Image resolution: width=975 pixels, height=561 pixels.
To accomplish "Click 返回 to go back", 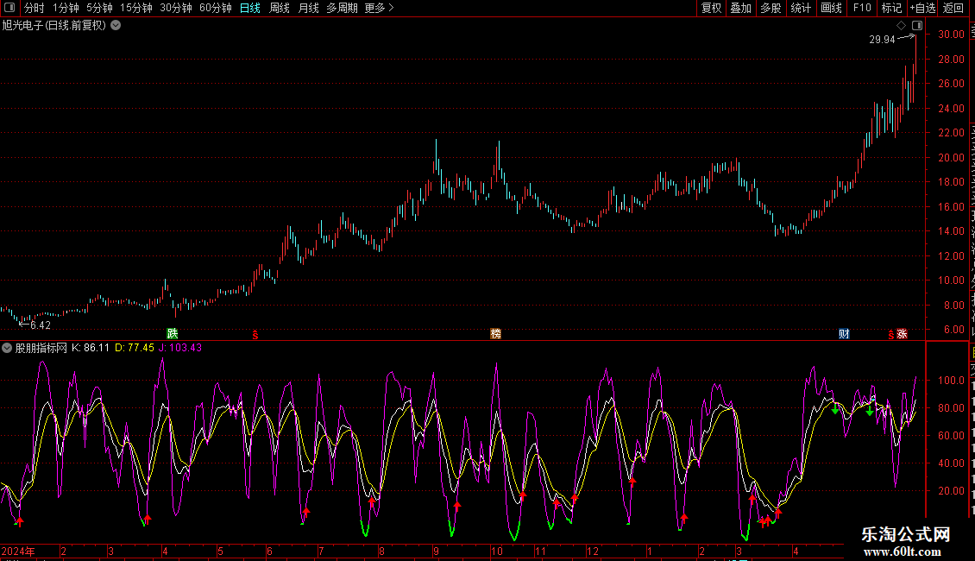I will click(953, 8).
